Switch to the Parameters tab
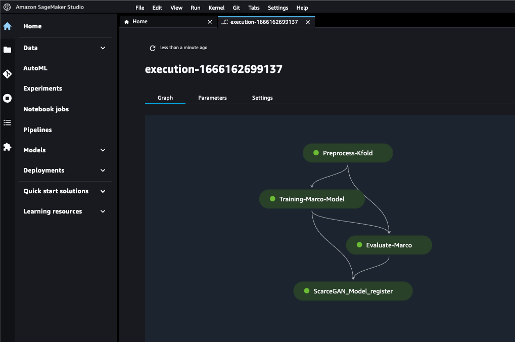Viewport: 515px width, 342px height. 212,98
